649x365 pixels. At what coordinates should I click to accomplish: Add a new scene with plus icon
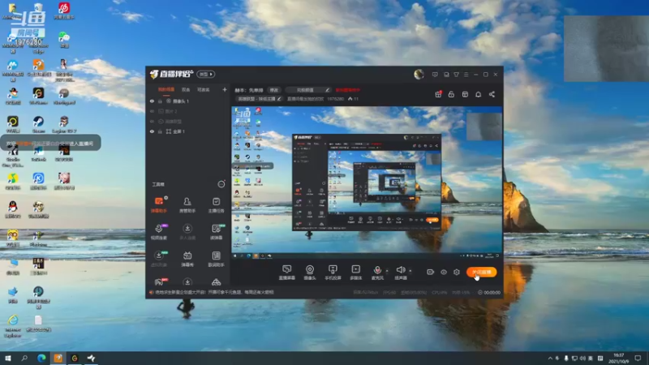[225, 89]
